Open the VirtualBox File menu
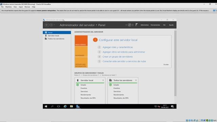Screen dimensions: 217x122 [2, 7]
